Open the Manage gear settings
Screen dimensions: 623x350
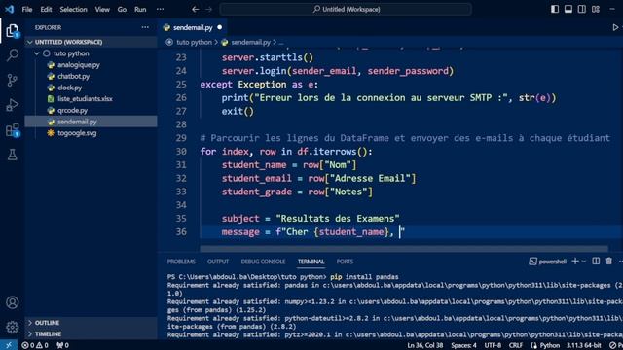click(x=13, y=327)
